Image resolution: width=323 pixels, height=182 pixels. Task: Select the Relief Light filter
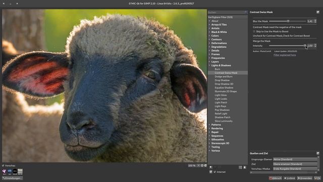pos(221,114)
